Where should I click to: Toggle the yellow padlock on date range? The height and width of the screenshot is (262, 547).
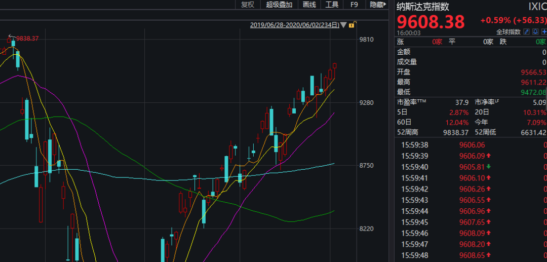coord(351,24)
